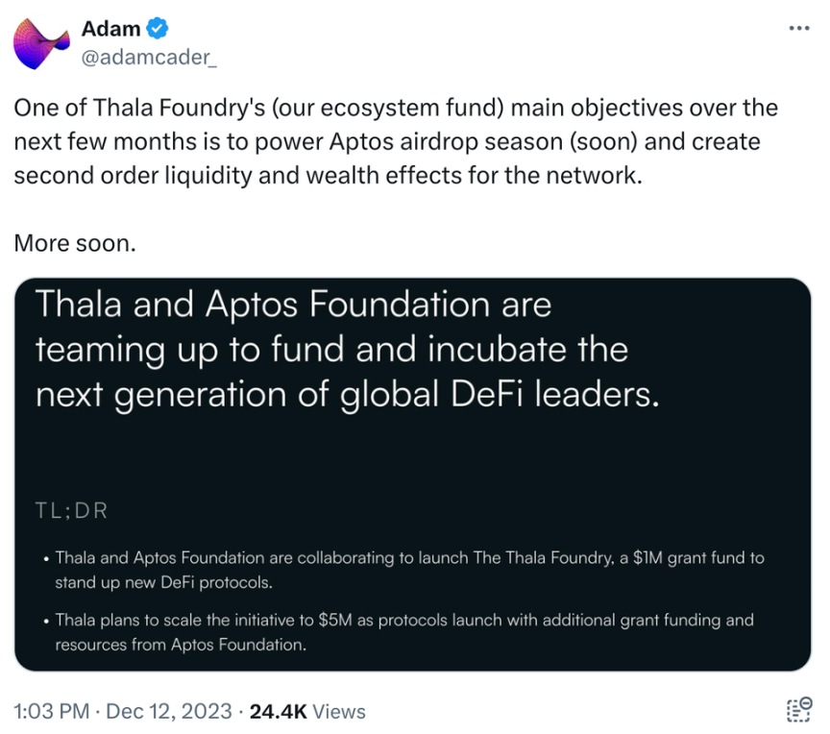Click the tweet text about Thala Foundry
This screenshot has height=734, width=830.
(396, 142)
